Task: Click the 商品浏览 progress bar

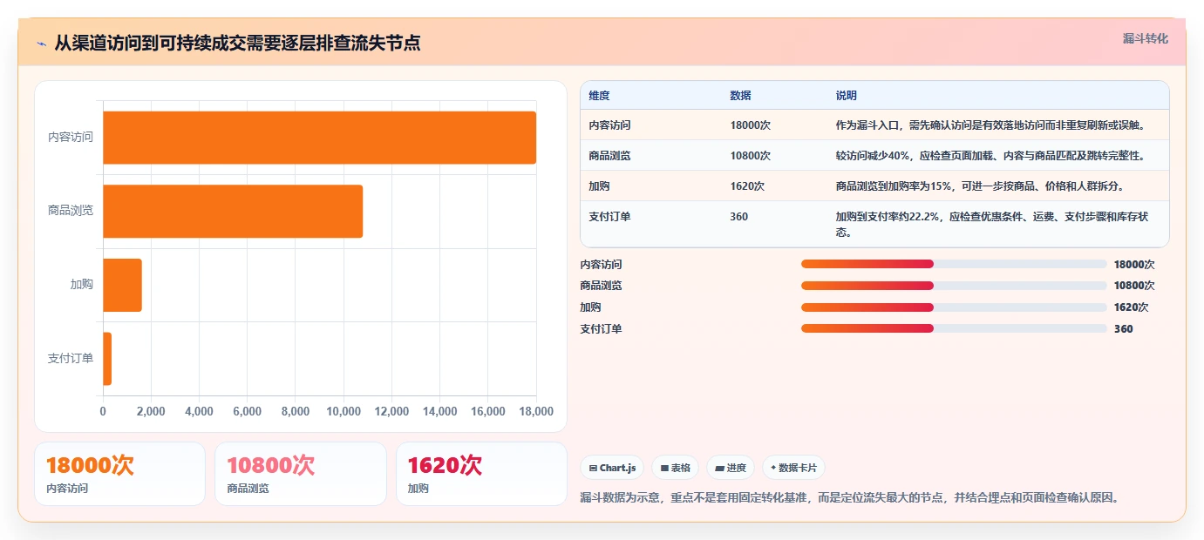Action: [954, 286]
